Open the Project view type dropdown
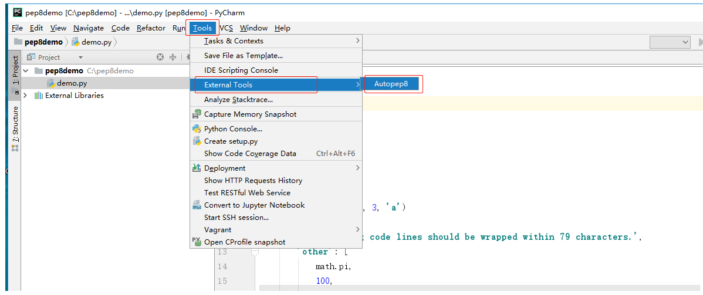 [80, 57]
